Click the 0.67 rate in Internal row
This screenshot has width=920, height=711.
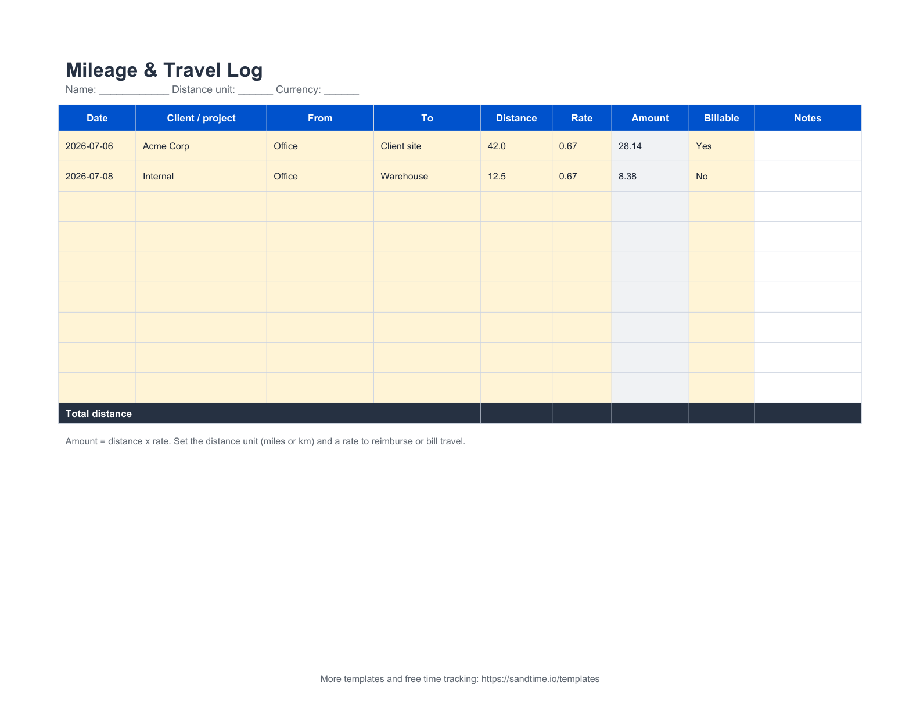click(581, 177)
